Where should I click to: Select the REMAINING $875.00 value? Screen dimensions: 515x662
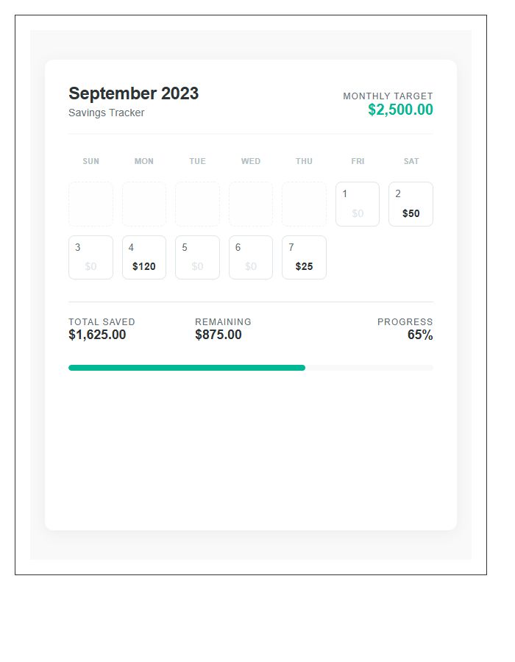[219, 335]
